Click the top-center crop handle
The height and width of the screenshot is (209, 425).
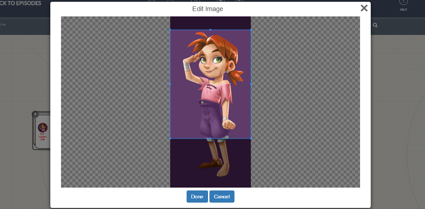[x=210, y=30]
